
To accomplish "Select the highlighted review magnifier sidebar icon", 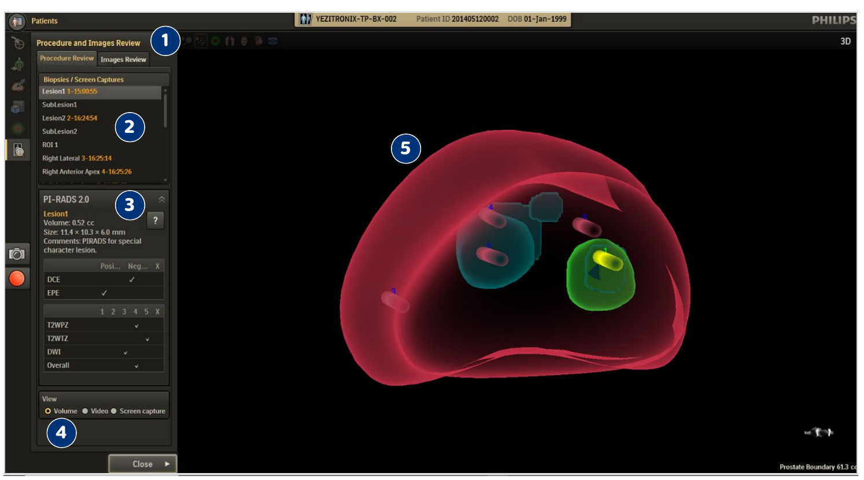I will 18,150.
